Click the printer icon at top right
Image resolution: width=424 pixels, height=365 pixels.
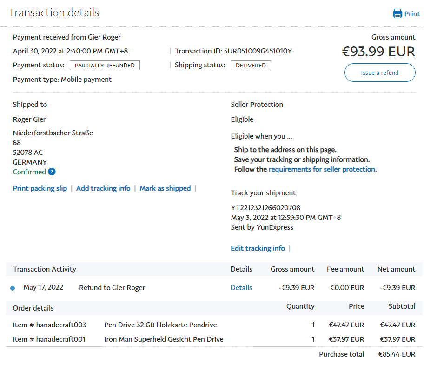click(x=397, y=13)
